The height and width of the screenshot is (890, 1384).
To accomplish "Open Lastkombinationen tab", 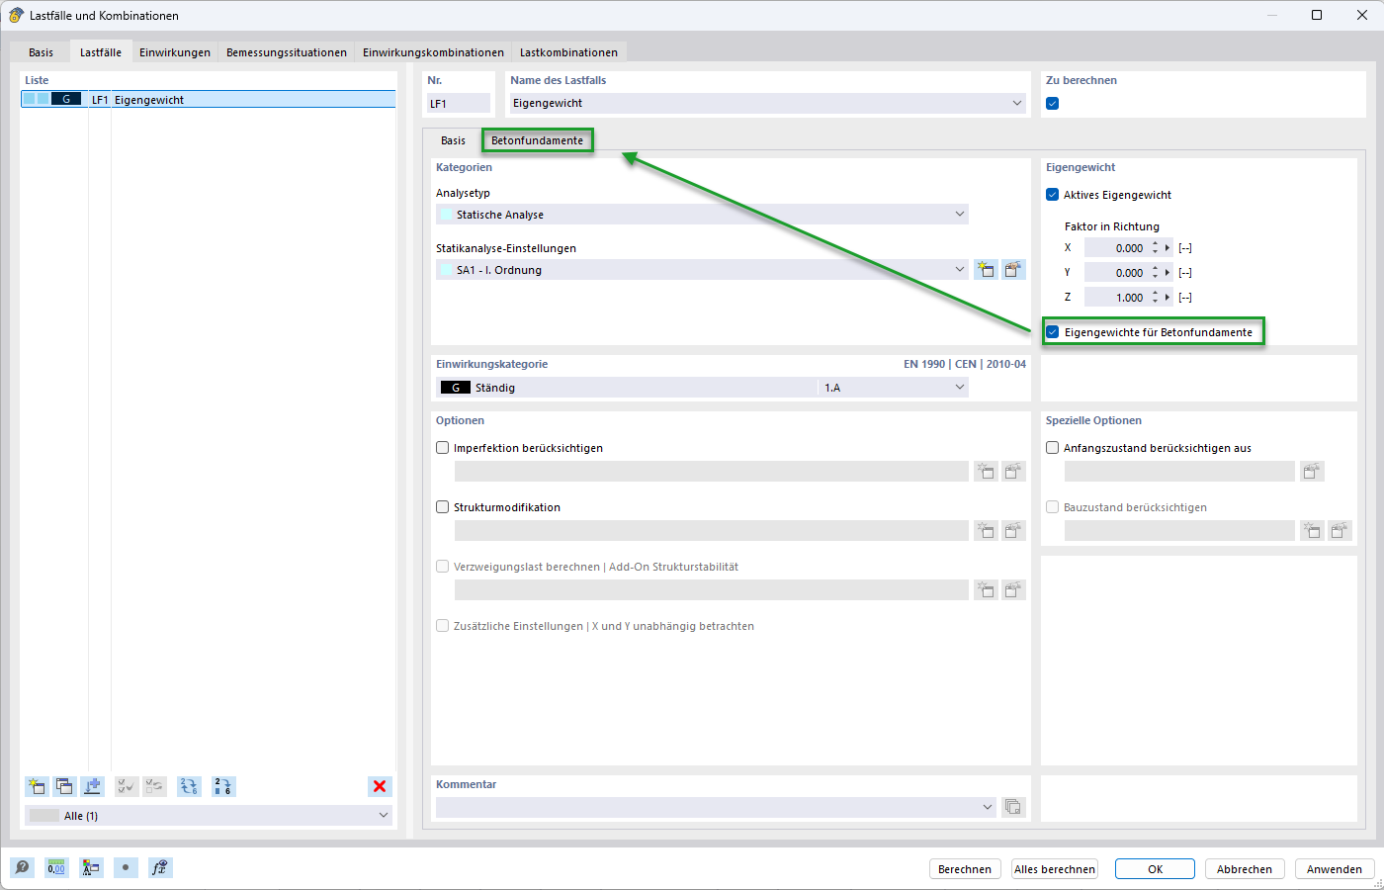I will pos(568,52).
